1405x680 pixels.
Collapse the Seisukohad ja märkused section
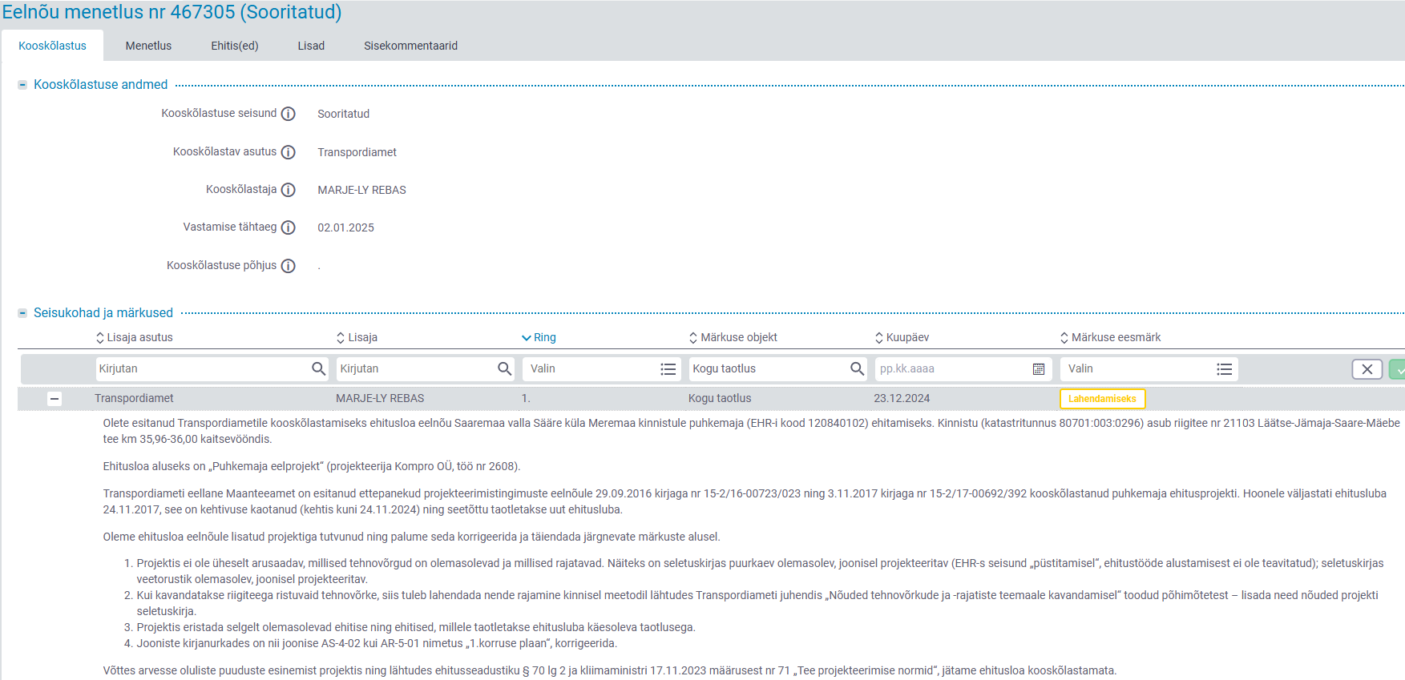(22, 313)
